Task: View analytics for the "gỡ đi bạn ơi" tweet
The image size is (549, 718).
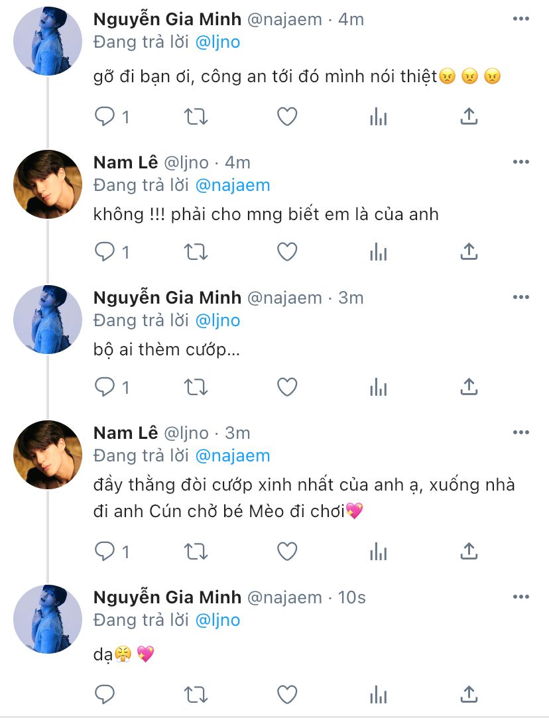Action: click(378, 117)
